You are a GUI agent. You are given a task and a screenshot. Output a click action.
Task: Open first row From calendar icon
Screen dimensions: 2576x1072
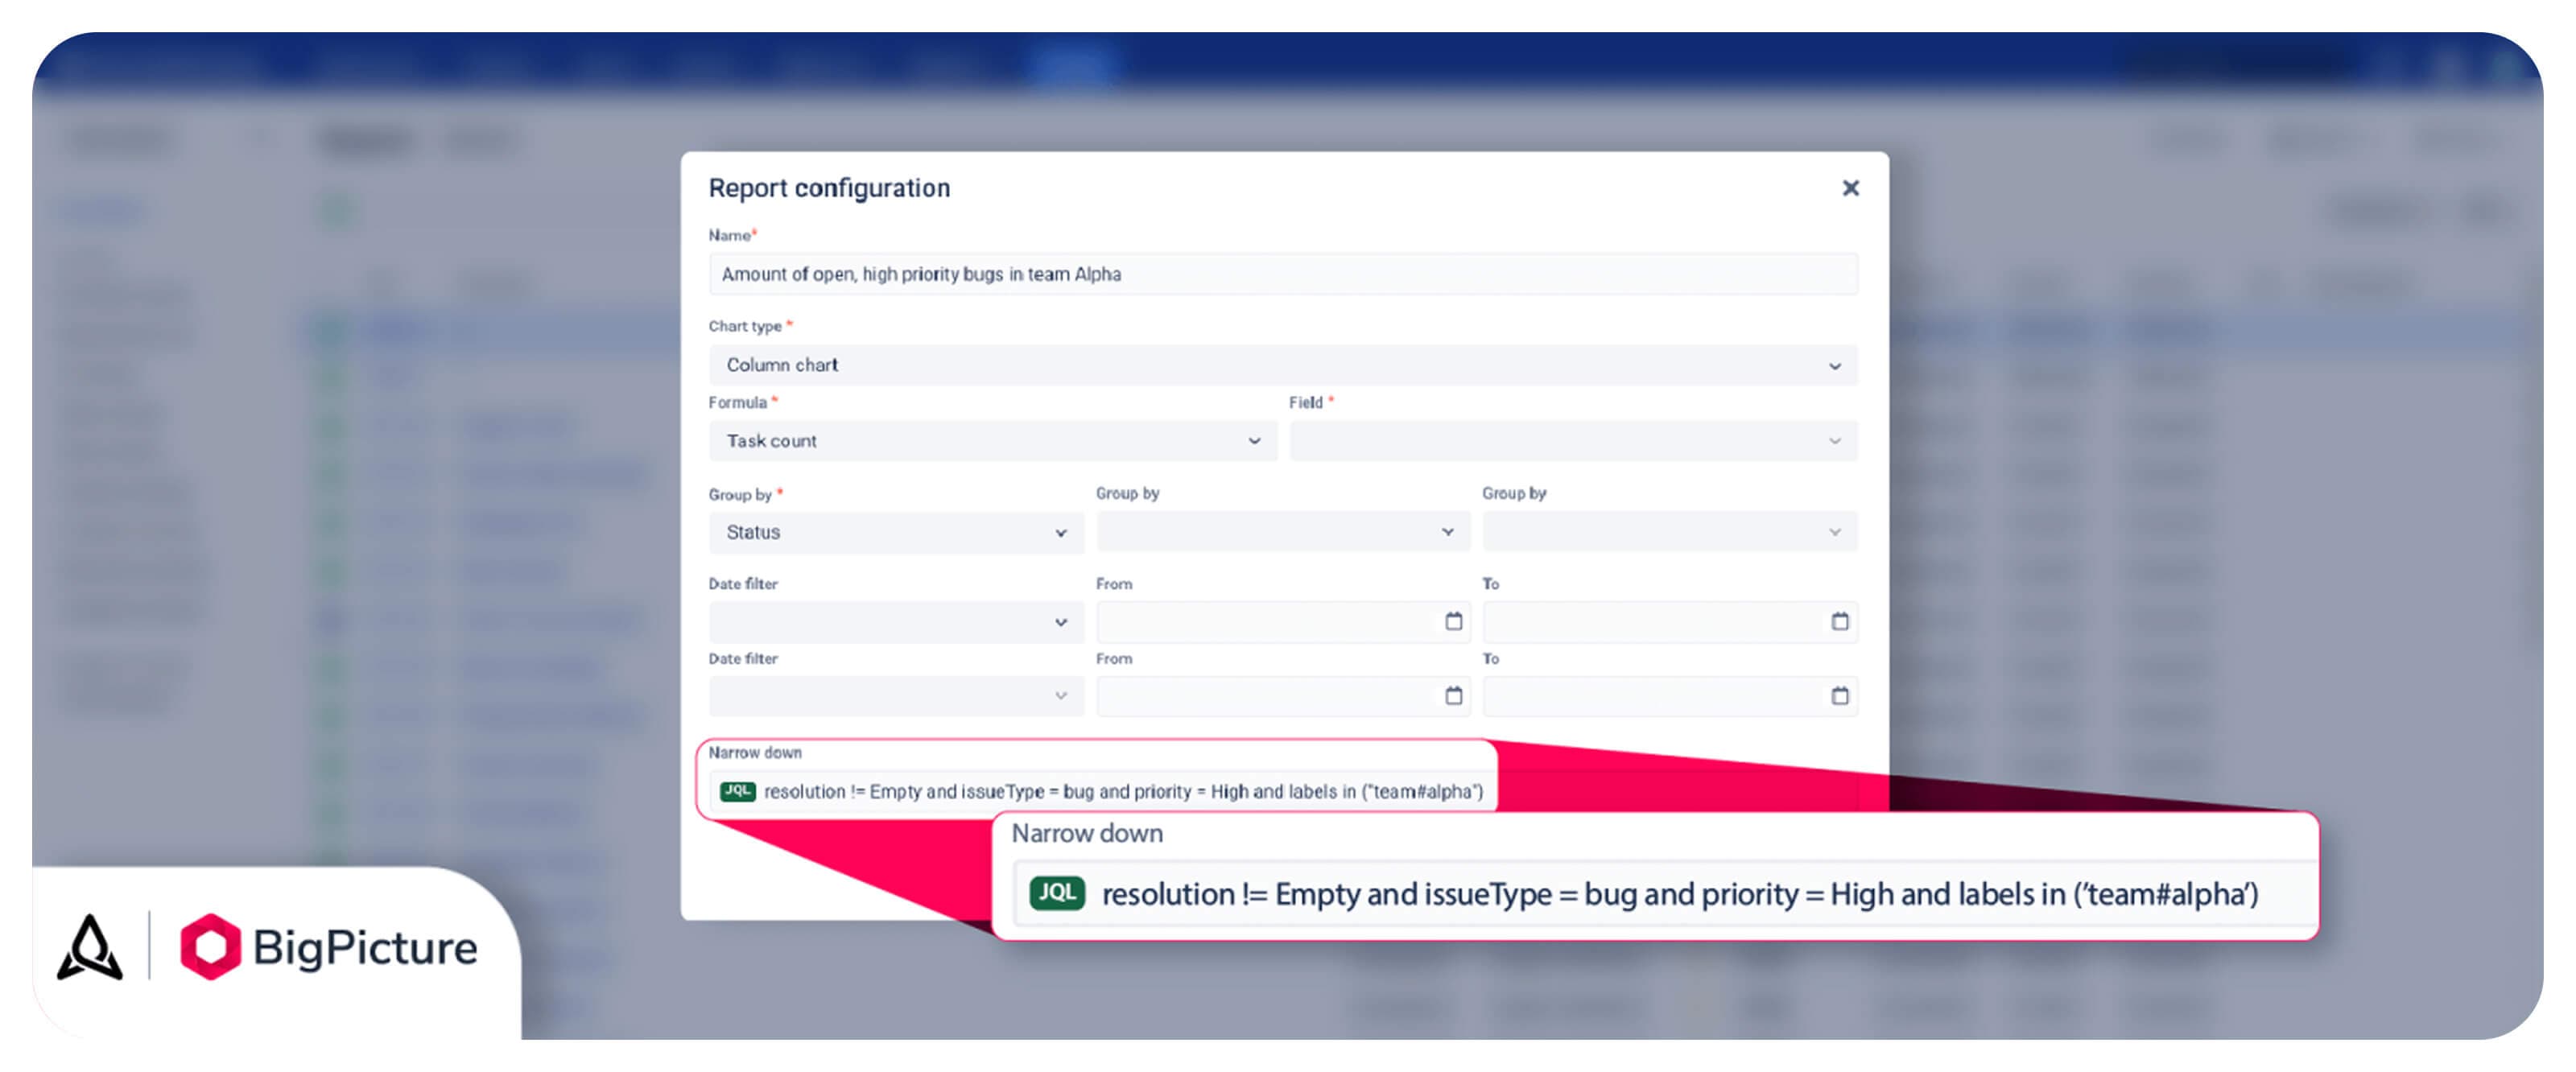(1453, 622)
